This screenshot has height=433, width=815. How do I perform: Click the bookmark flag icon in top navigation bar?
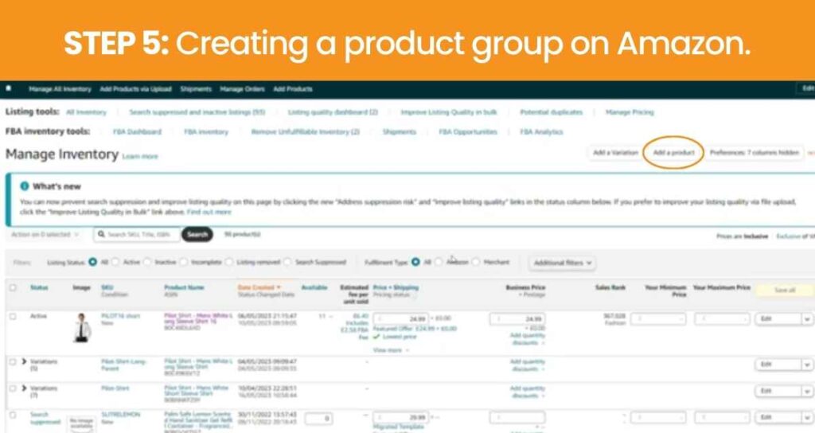coord(8,88)
